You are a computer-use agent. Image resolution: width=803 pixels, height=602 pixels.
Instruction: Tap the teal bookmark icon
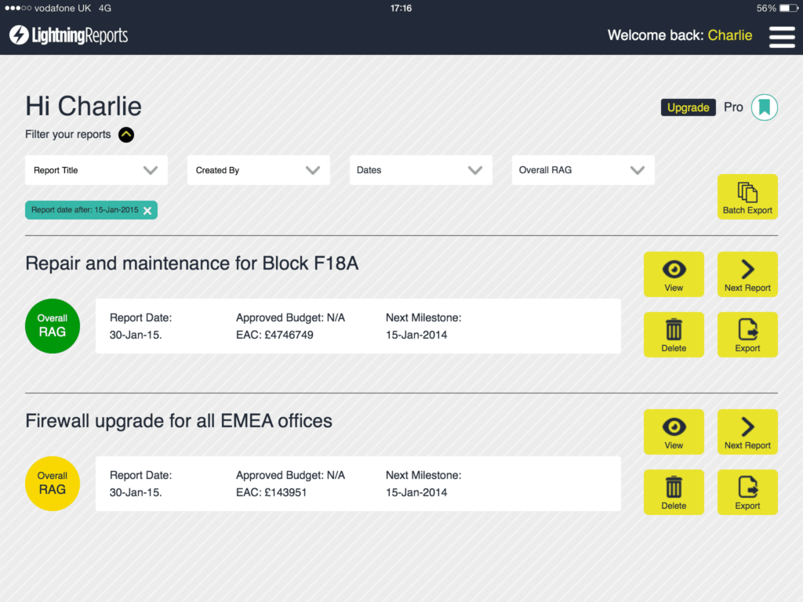(x=764, y=107)
